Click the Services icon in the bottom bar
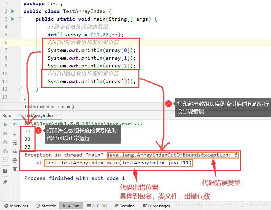271x210 pixels. pyautogui.click(x=6, y=206)
